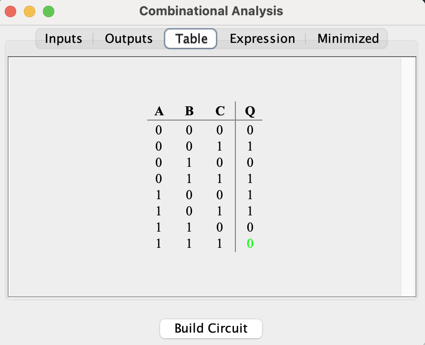Go to the Expression tab

point(262,39)
